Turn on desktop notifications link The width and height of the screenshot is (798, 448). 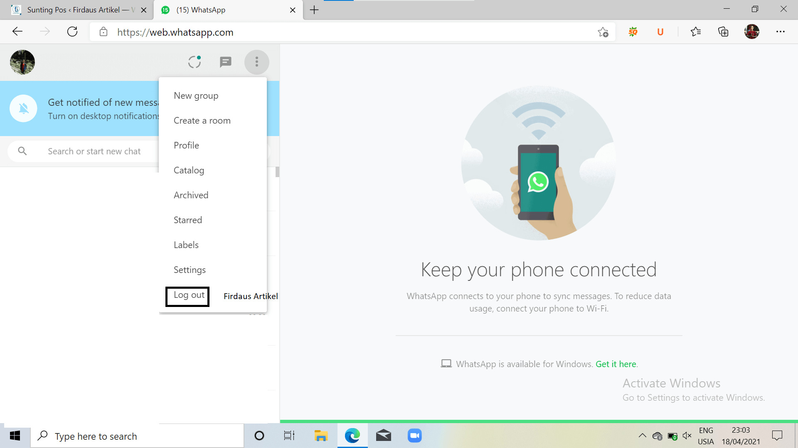click(x=103, y=116)
